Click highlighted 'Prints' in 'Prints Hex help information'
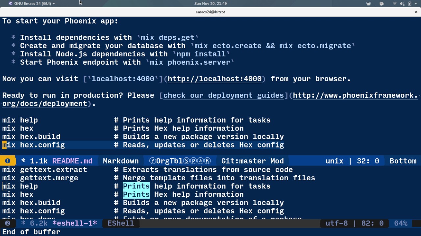Image resolution: width=421 pixels, height=236 pixels. 136,194
